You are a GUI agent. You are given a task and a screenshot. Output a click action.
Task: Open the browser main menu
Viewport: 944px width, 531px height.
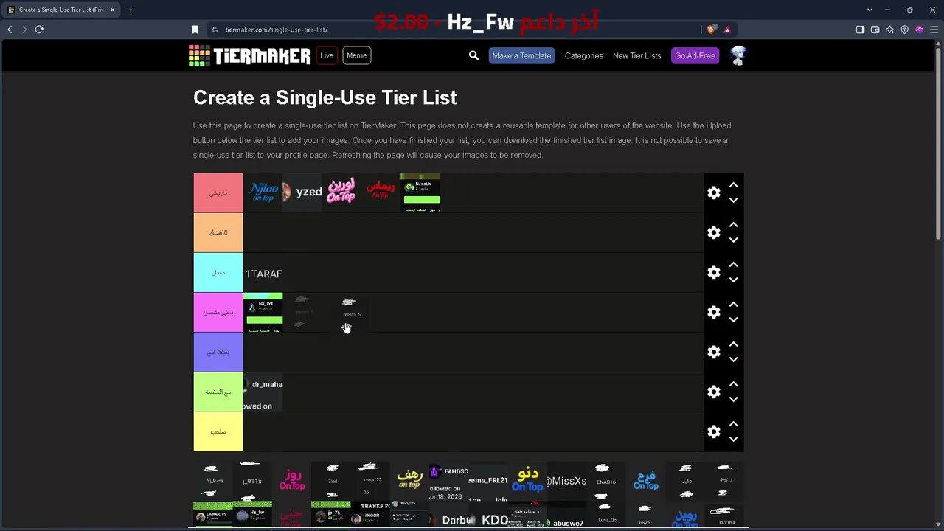(934, 29)
